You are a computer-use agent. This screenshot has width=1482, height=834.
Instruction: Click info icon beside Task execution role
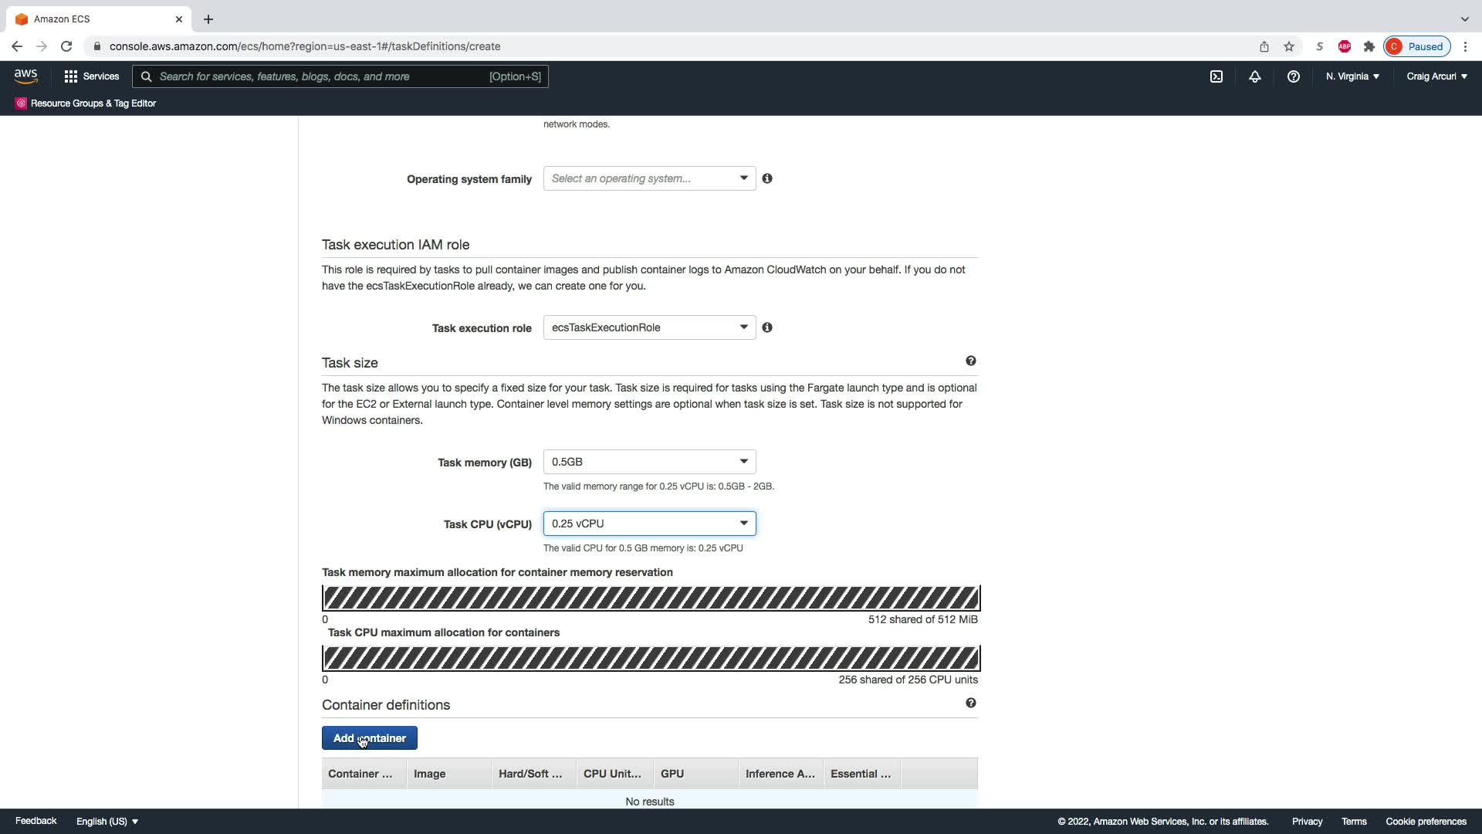pyautogui.click(x=767, y=327)
